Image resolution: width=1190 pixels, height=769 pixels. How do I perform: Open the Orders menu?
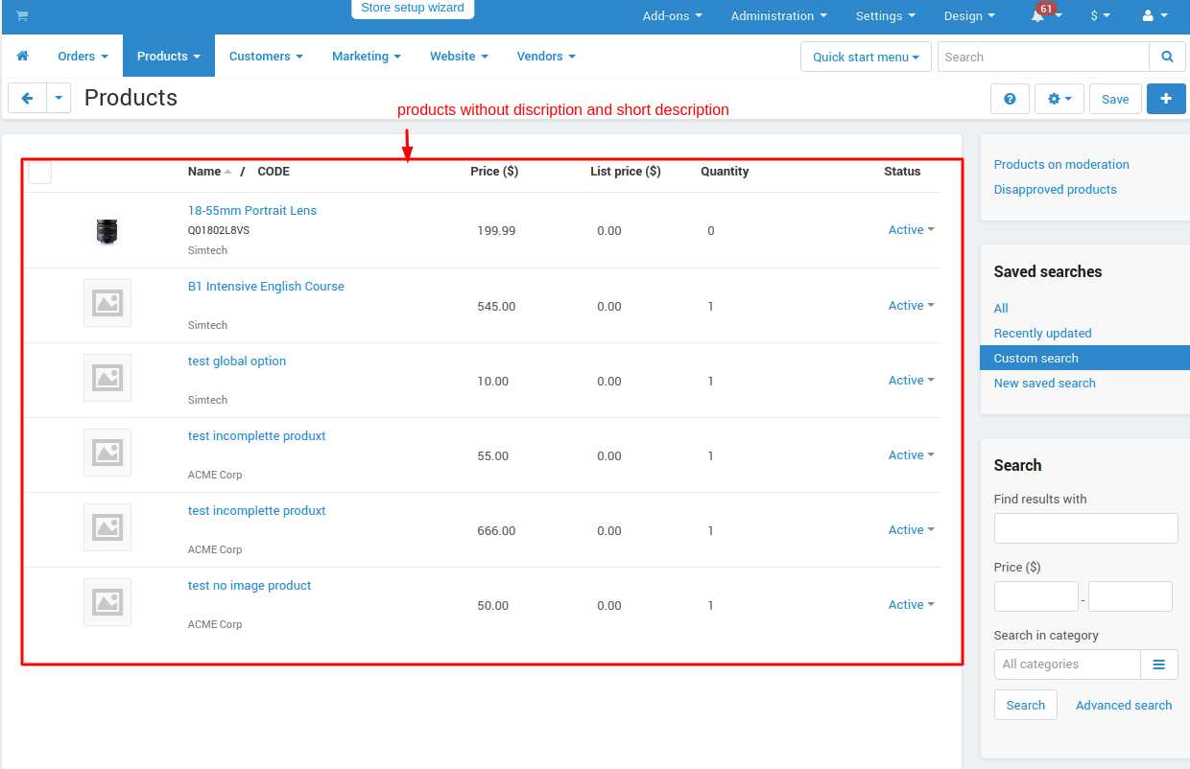tap(83, 57)
